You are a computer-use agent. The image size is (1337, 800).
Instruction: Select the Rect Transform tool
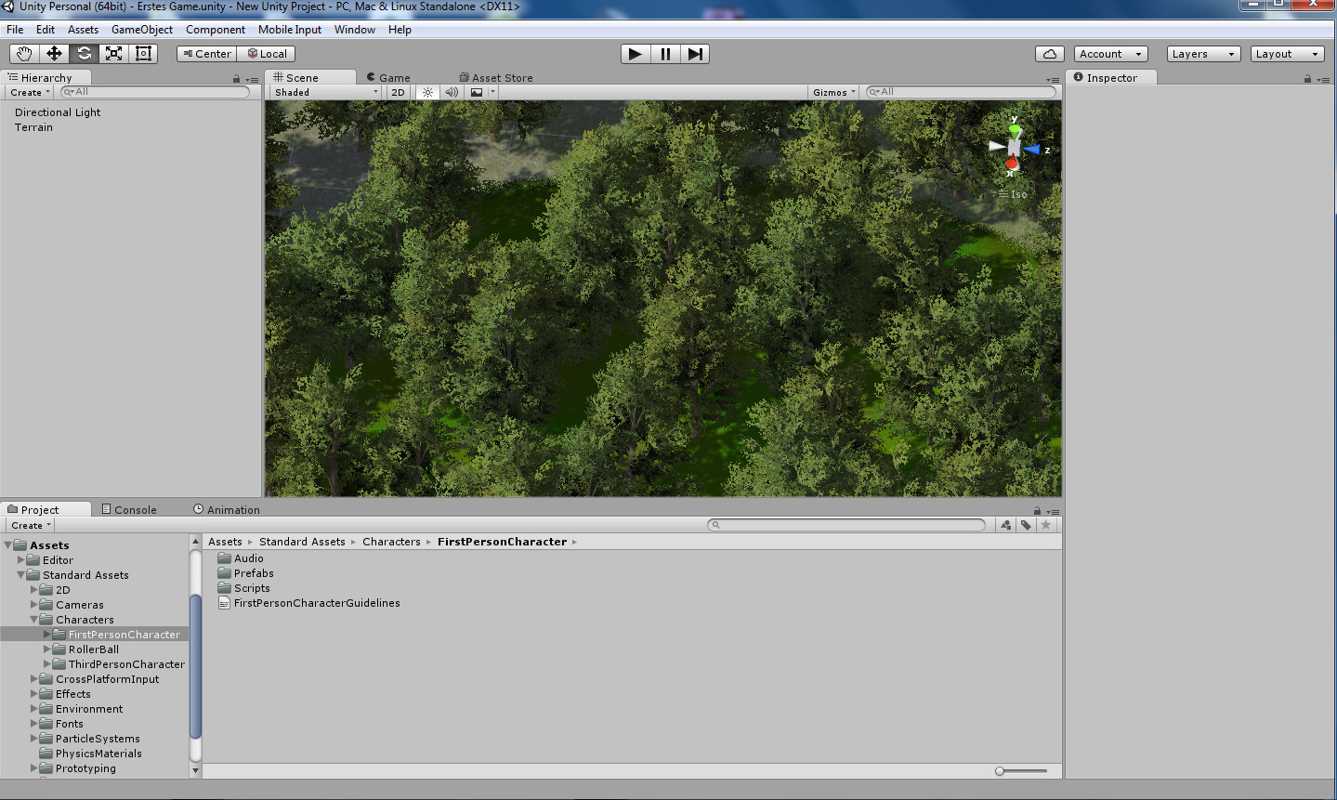point(142,53)
